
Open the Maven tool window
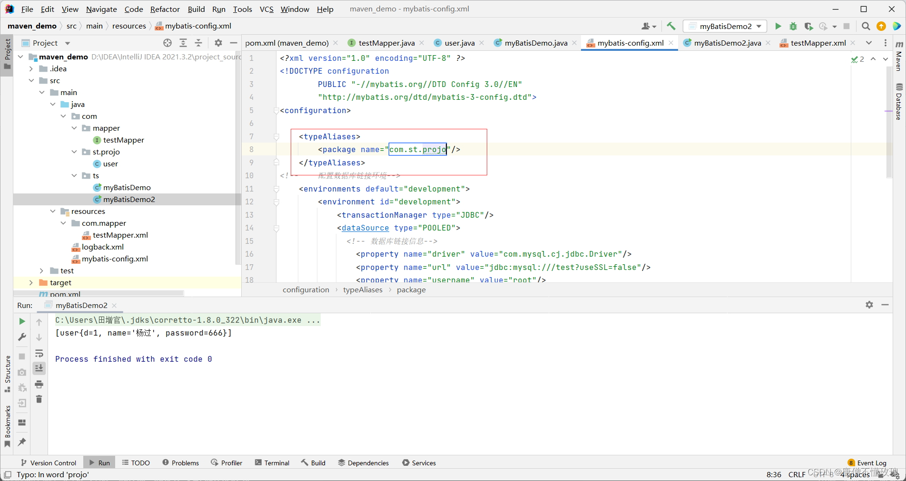[x=899, y=56]
